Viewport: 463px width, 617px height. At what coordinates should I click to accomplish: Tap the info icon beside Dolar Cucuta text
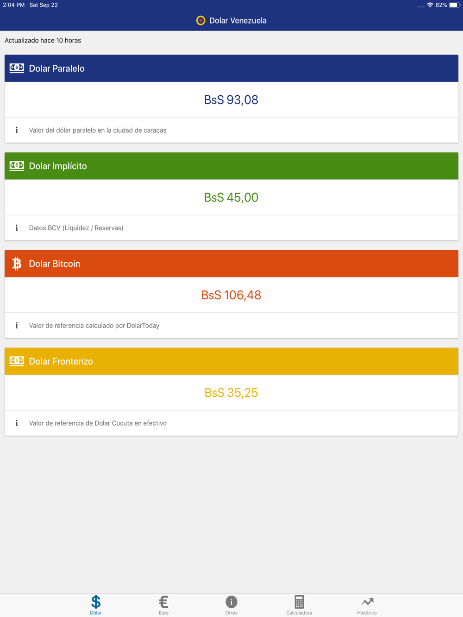pyautogui.click(x=17, y=423)
